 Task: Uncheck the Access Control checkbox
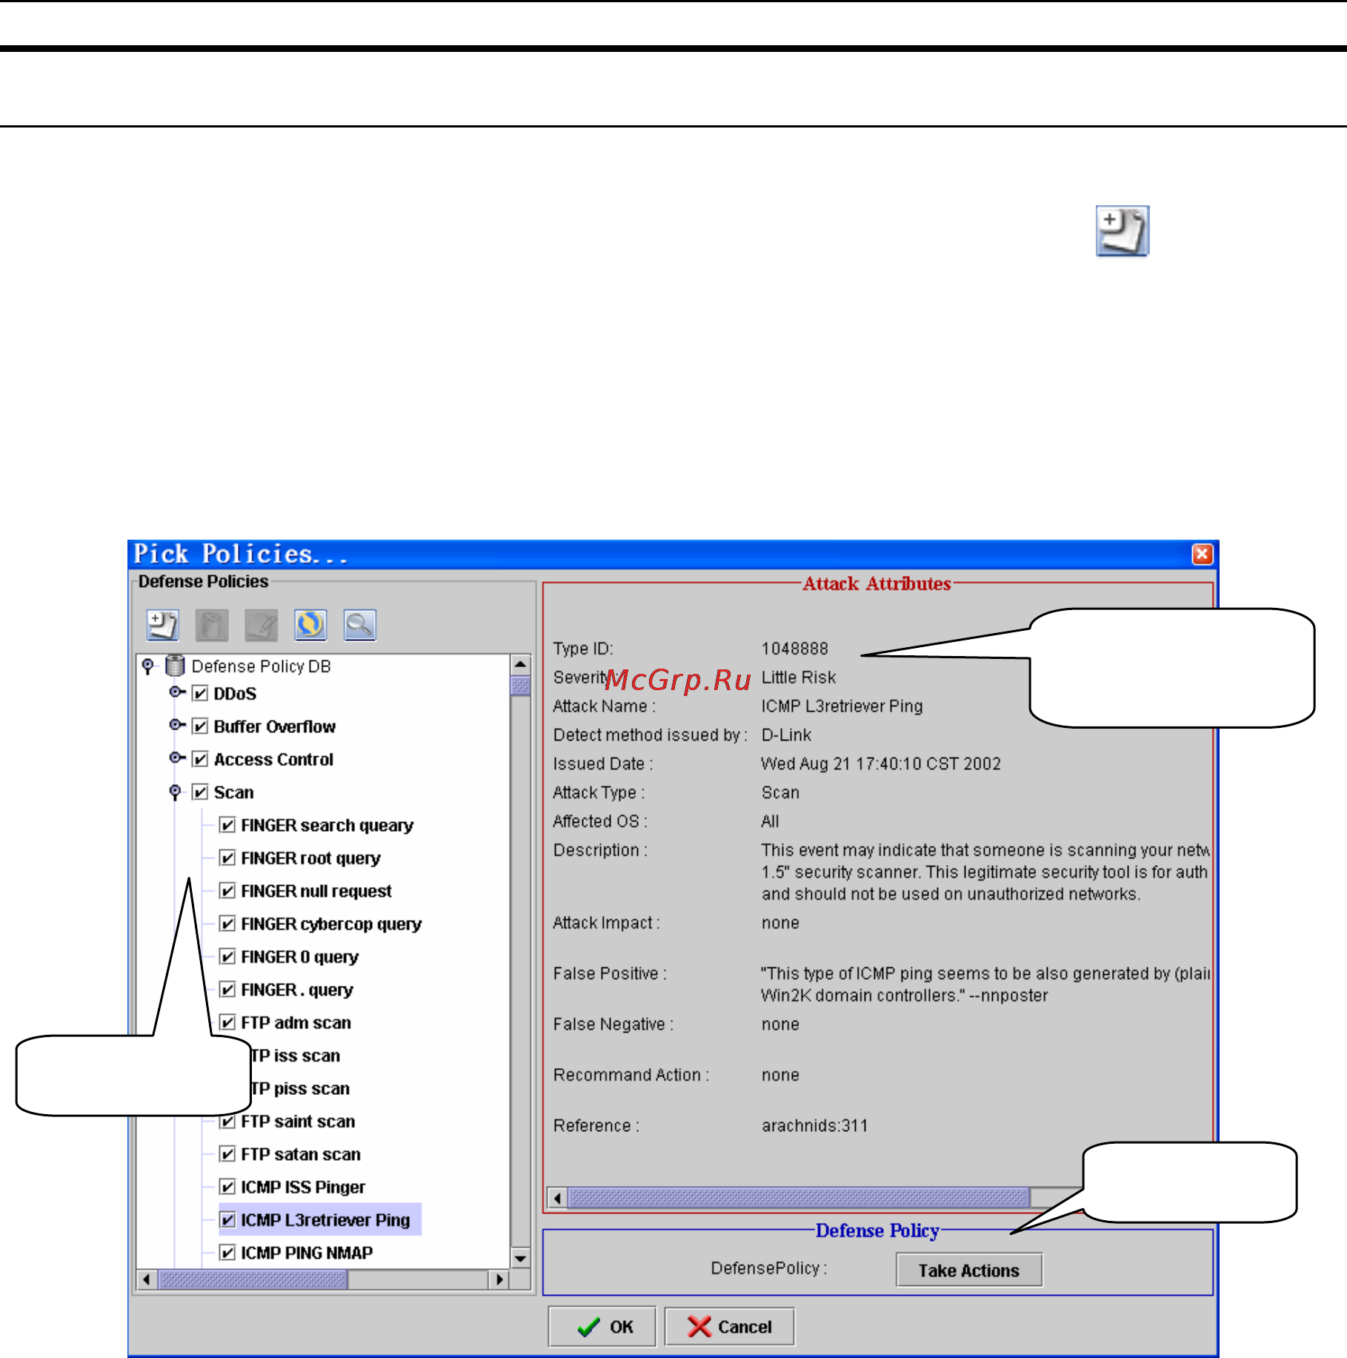click(x=200, y=760)
